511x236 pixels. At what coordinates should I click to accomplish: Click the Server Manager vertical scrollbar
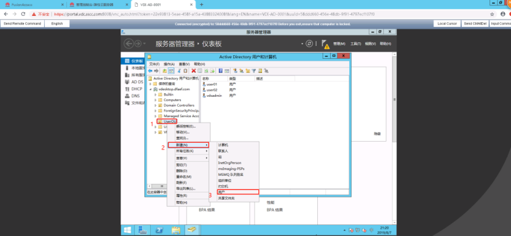[x=394, y=100]
